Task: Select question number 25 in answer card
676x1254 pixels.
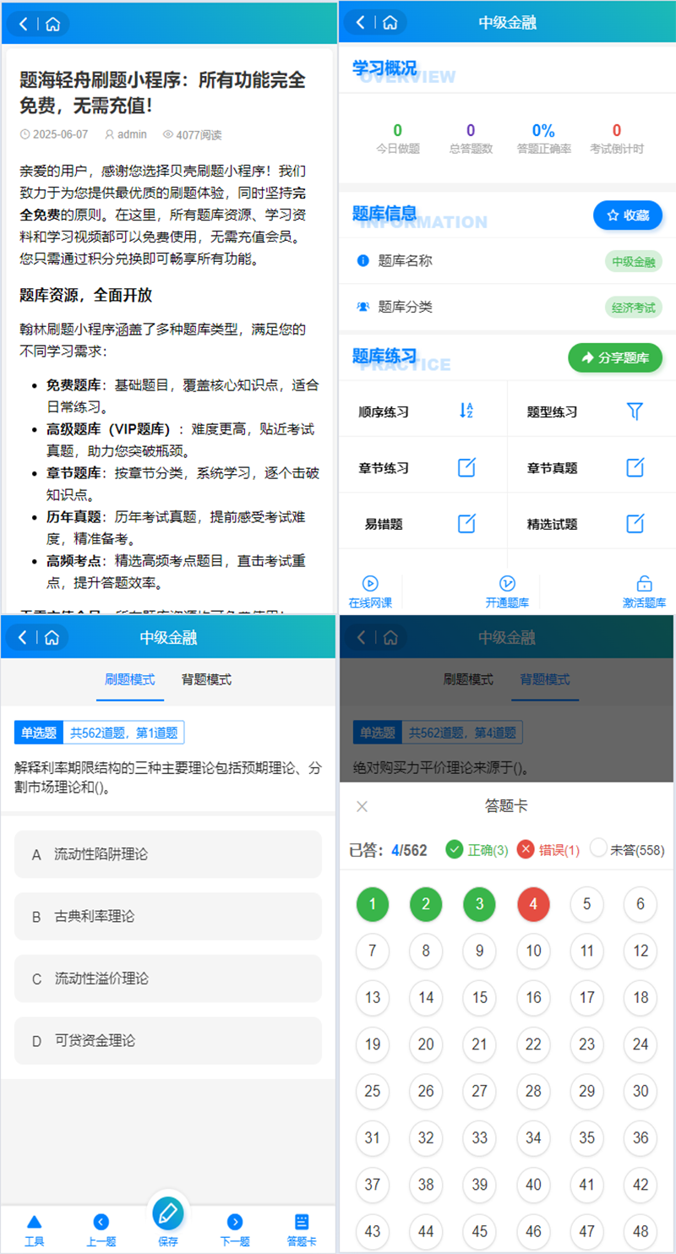Action: pos(372,1091)
